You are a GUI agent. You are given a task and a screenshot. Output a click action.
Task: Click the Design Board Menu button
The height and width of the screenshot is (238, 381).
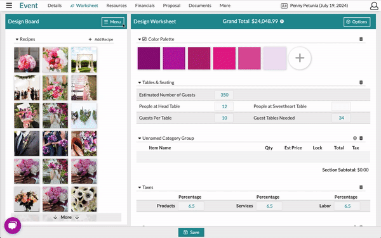[x=113, y=22]
